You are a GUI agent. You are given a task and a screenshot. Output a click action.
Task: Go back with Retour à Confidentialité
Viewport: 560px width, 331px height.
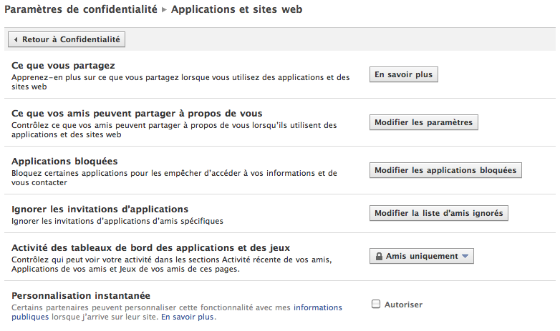click(x=67, y=39)
